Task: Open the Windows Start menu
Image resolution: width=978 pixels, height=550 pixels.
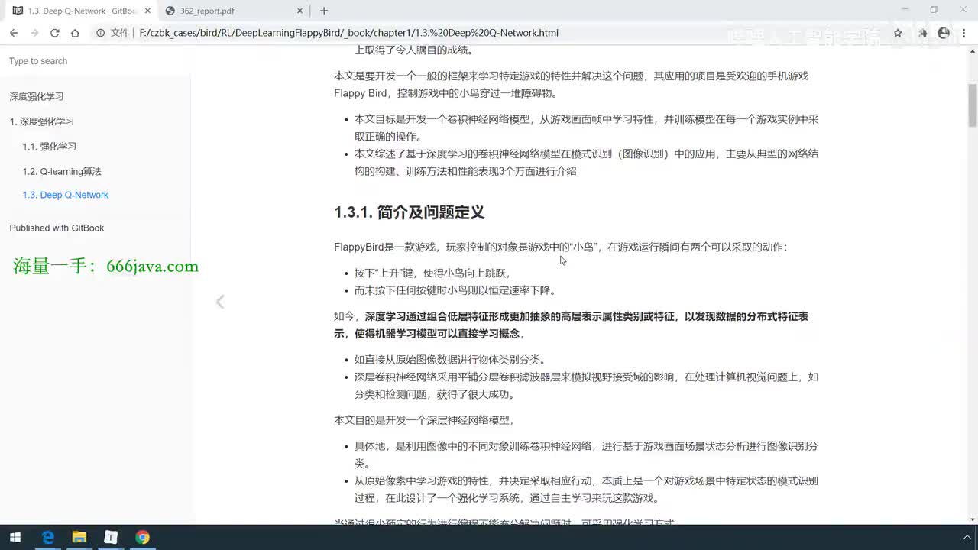Action: tap(15, 537)
